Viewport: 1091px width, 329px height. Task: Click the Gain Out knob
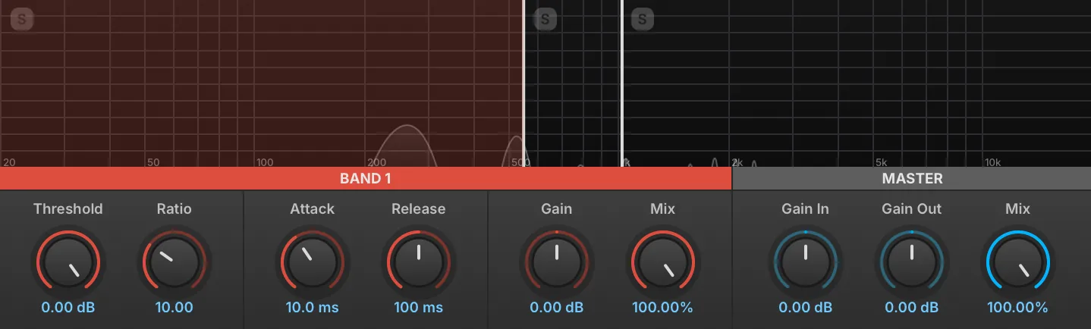[x=911, y=262]
